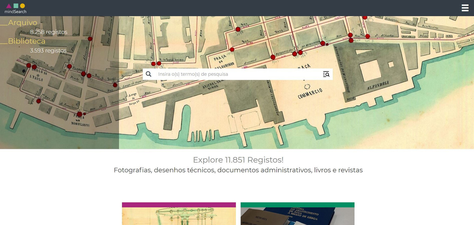Open the books thumbnail card
The height and width of the screenshot is (225, 474).
pos(297,214)
